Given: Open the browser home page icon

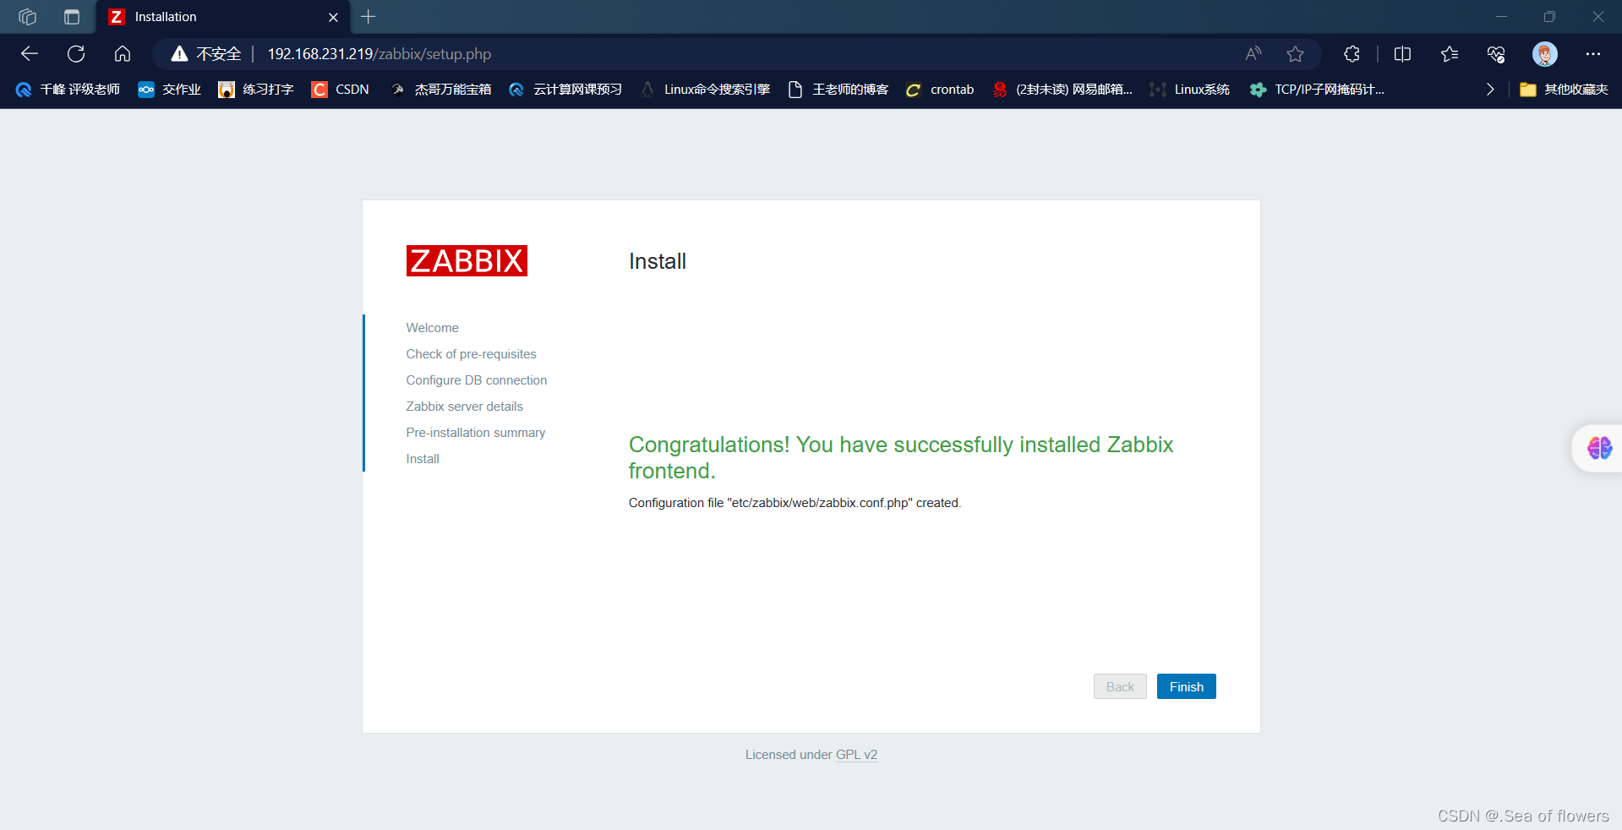Looking at the screenshot, I should 123,54.
